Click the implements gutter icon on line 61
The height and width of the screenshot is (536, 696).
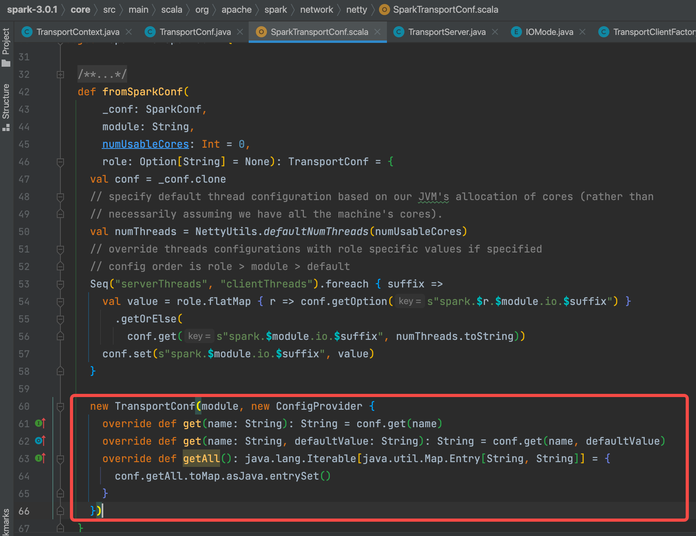click(40, 424)
